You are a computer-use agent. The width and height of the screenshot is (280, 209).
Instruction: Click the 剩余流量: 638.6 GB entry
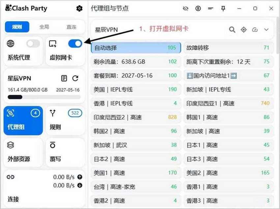pos(136,62)
